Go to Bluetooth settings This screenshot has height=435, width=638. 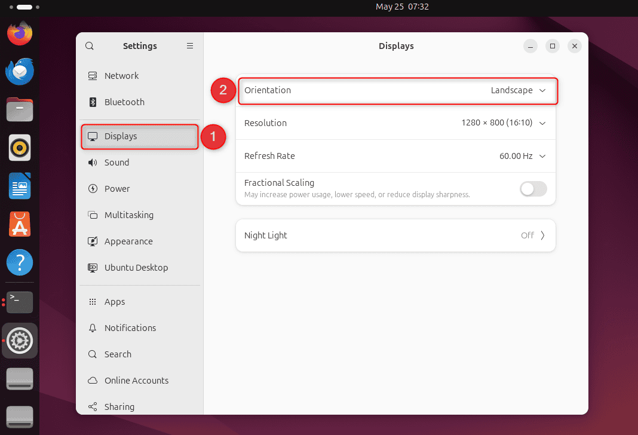[140, 102]
